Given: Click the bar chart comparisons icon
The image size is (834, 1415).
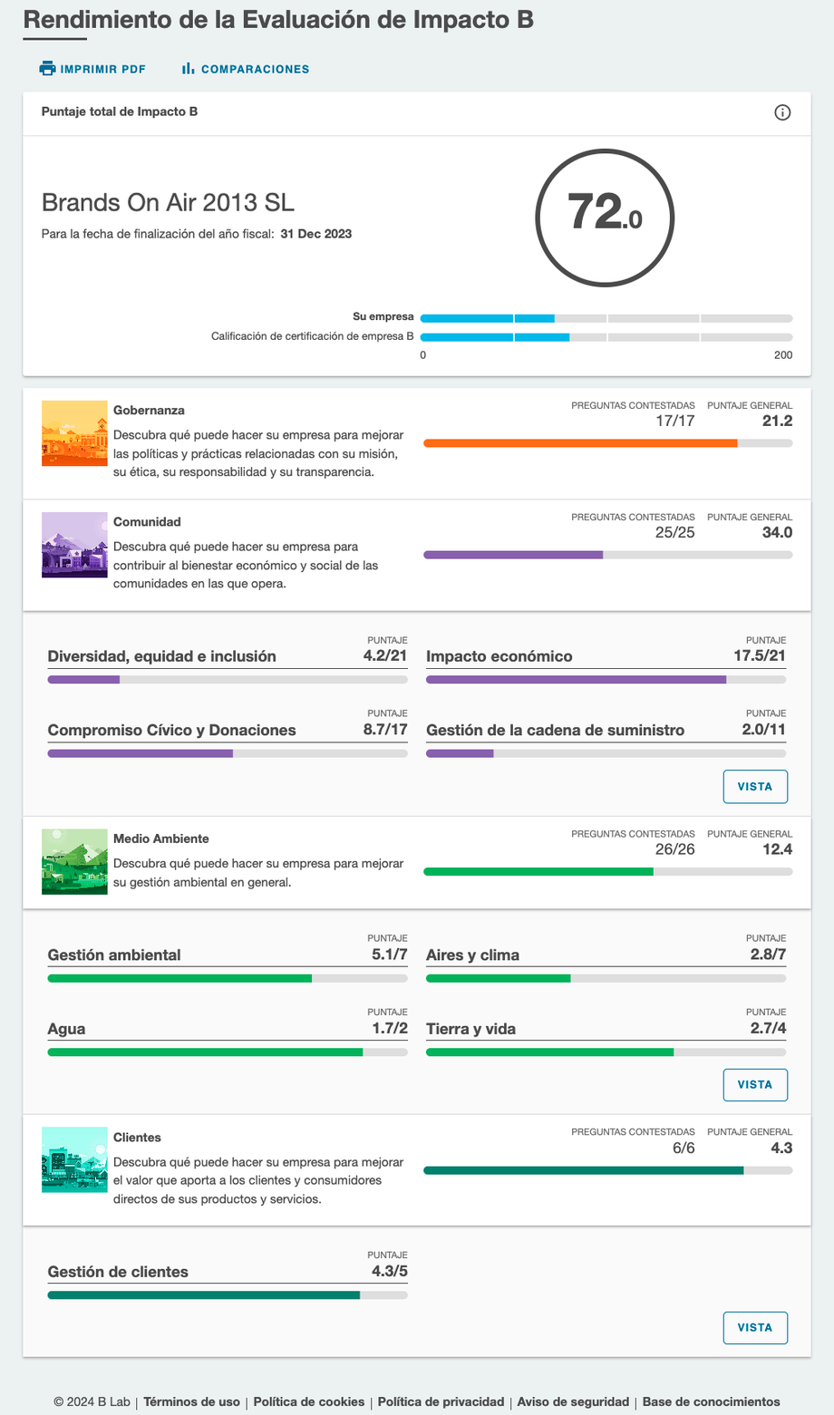Looking at the screenshot, I should [188, 69].
